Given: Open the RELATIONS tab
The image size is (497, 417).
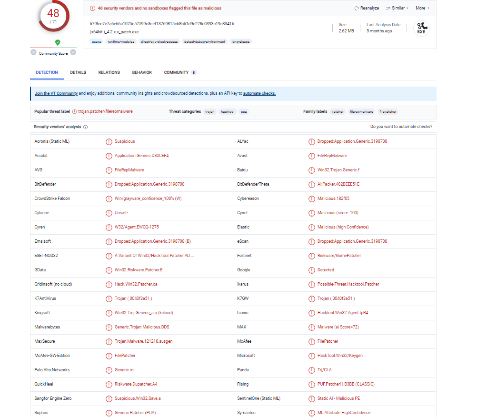Looking at the screenshot, I should click(x=109, y=72).
